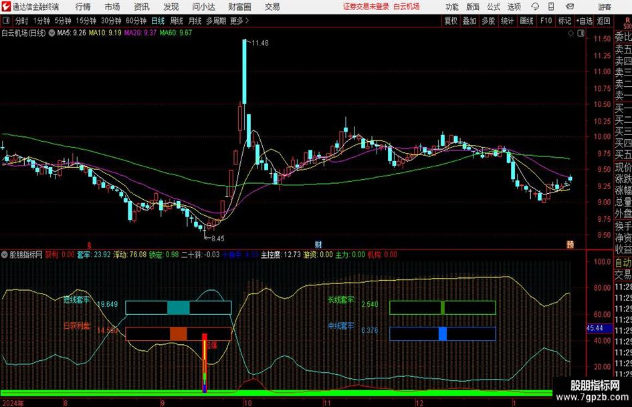Screen dimensions: 632x407
Task: Switch to the 分时 period tab
Action: 21,21
